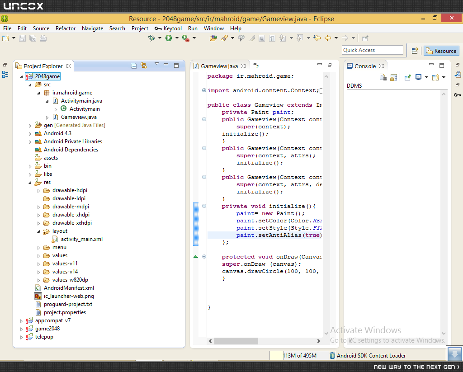Open dropdown next to New icon

[x=14, y=38]
